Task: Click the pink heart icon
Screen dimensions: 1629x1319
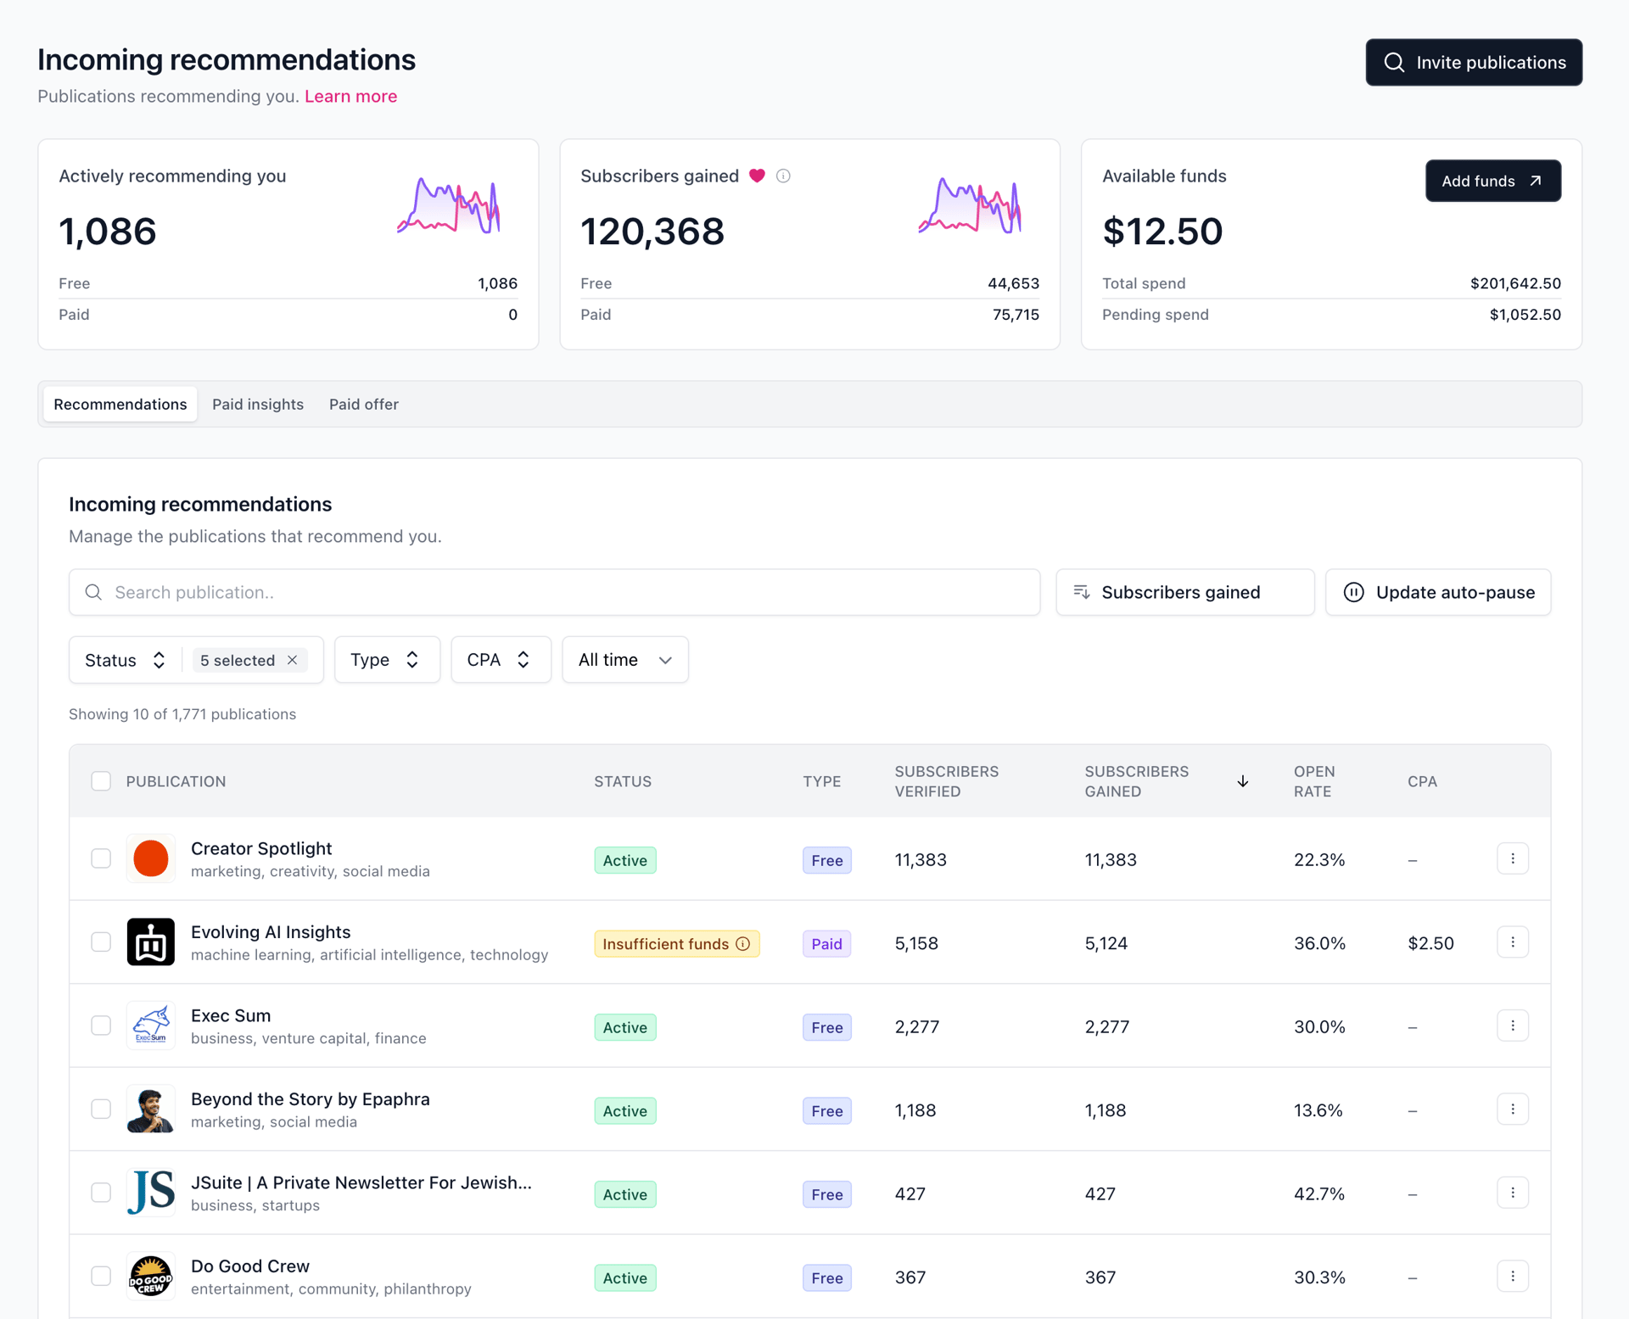Action: click(757, 176)
